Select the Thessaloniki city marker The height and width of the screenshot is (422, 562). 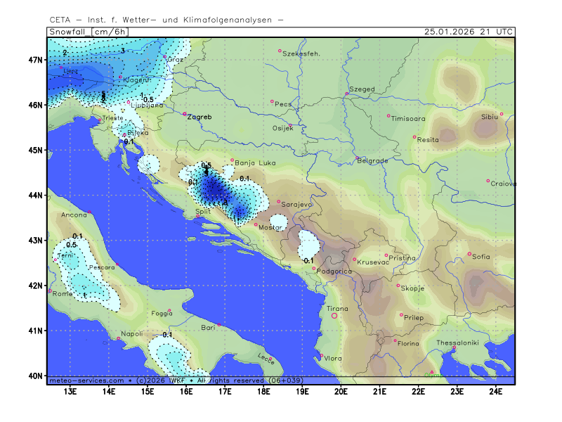coord(455,347)
